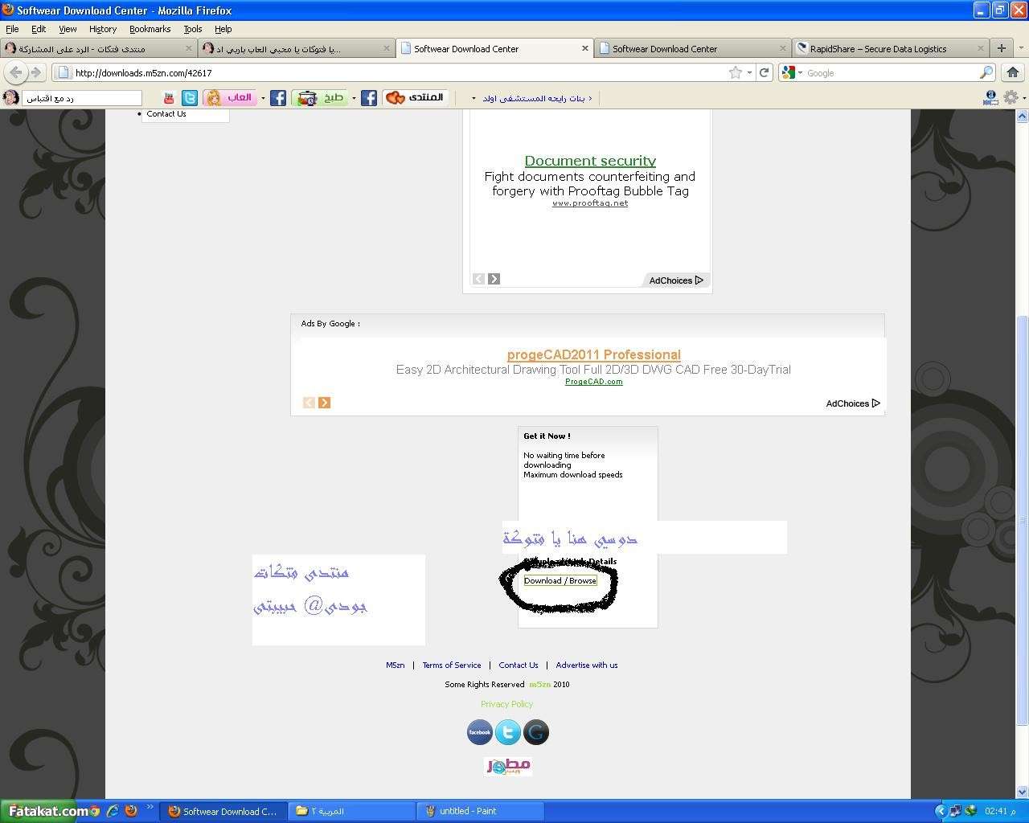This screenshot has height=823, width=1029.
Task: Expand dropdown arrow next to games button
Action: pos(263,98)
